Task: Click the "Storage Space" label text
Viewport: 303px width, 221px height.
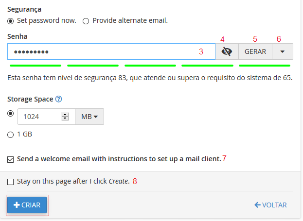Action: tap(30, 99)
